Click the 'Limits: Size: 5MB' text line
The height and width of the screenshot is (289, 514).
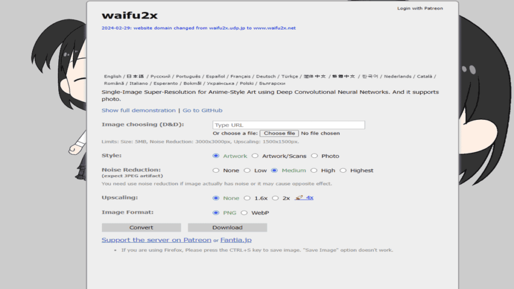click(x=200, y=142)
